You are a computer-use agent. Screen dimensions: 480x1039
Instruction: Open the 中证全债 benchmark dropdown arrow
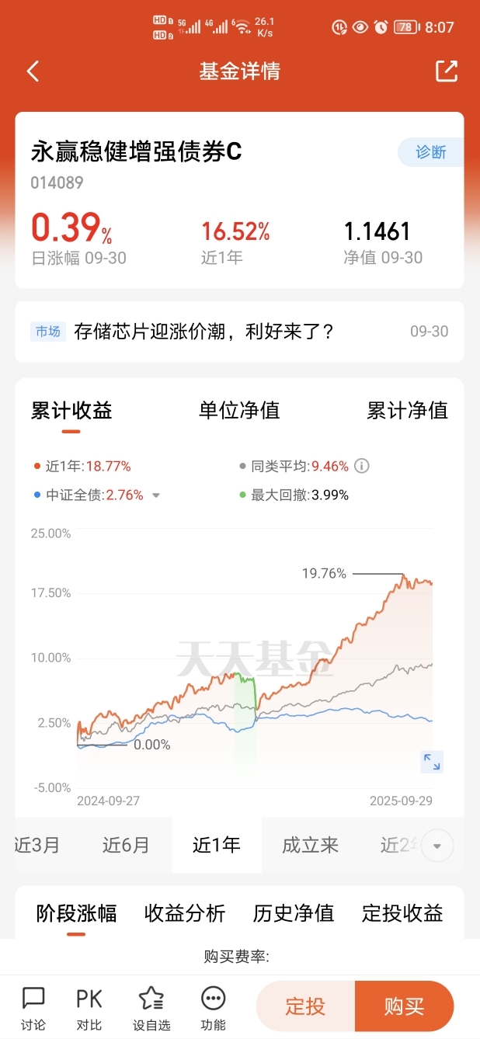click(x=156, y=495)
